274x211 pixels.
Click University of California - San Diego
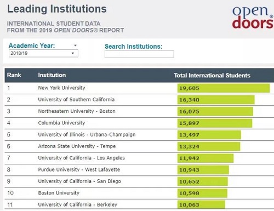(x=79, y=181)
